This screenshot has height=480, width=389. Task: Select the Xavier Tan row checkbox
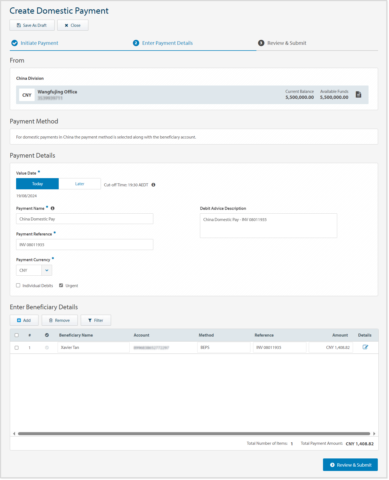[17, 348]
